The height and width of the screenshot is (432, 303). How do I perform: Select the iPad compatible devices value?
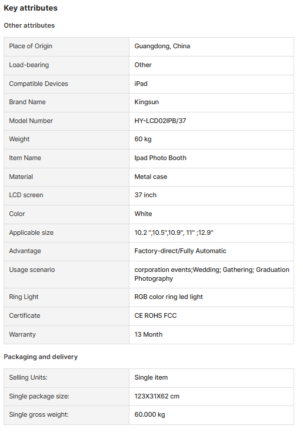(x=141, y=84)
